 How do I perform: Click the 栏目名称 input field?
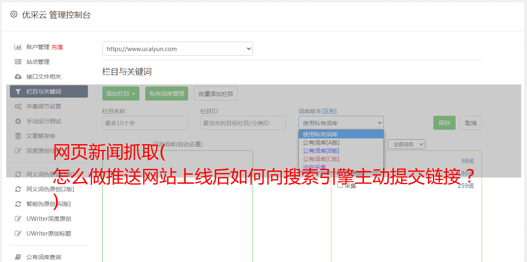click(145, 123)
